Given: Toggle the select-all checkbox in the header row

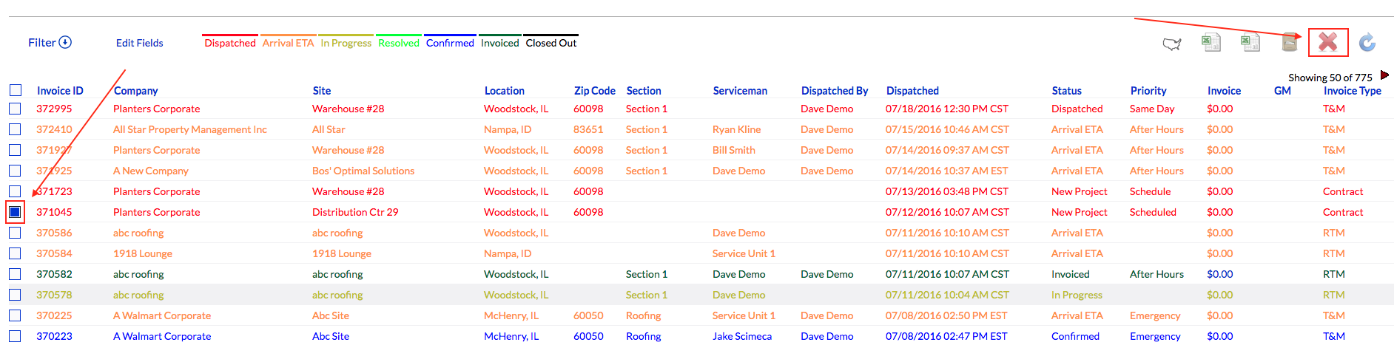Looking at the screenshot, I should (16, 90).
